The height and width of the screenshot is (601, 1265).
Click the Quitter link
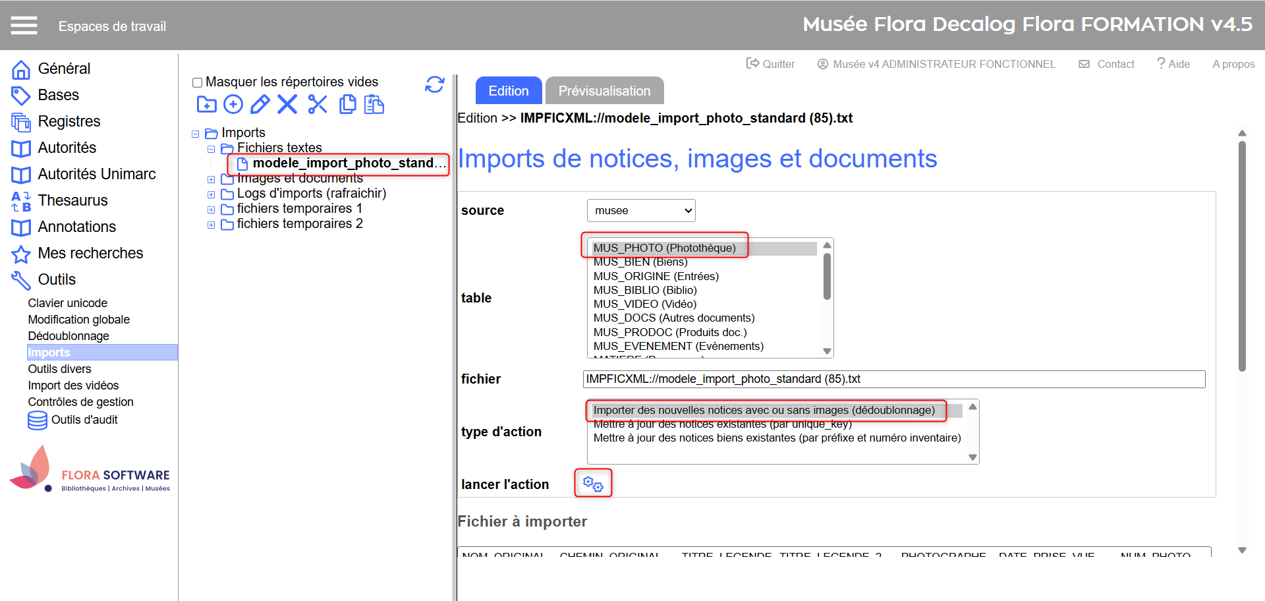point(771,64)
